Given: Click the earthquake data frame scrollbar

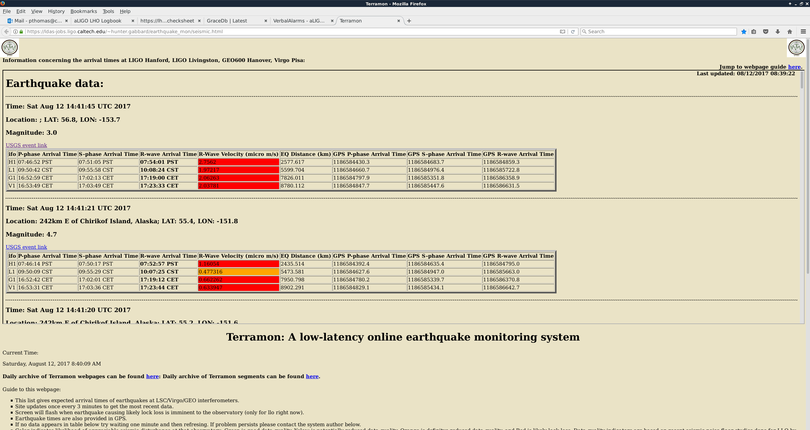Looking at the screenshot, I should 802,80.
